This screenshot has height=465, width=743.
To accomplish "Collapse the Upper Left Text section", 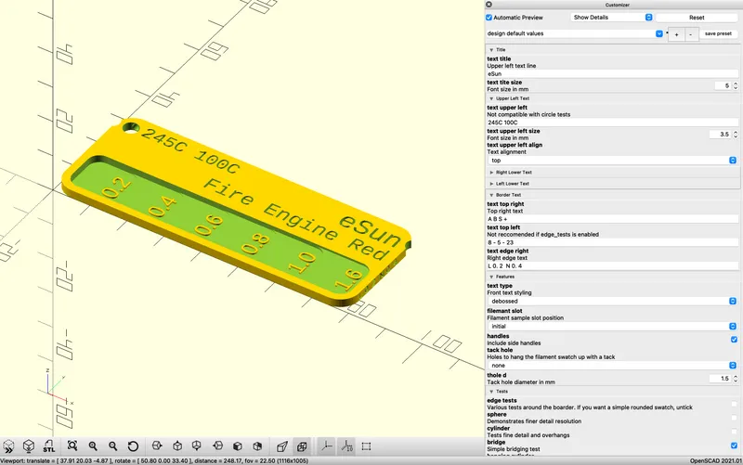I will tap(491, 98).
